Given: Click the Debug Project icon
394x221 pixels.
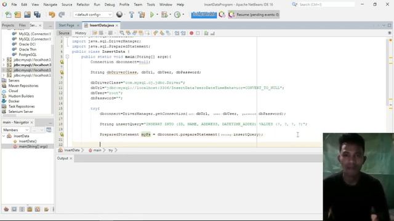Looking at the screenshot, I should click(164, 15).
